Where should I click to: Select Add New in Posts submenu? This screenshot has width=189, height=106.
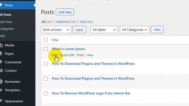click(6, 22)
